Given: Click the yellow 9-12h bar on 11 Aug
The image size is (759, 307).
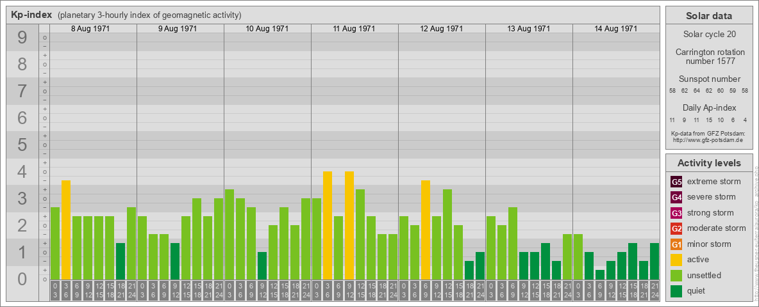Looking at the screenshot, I should pyautogui.click(x=349, y=225).
